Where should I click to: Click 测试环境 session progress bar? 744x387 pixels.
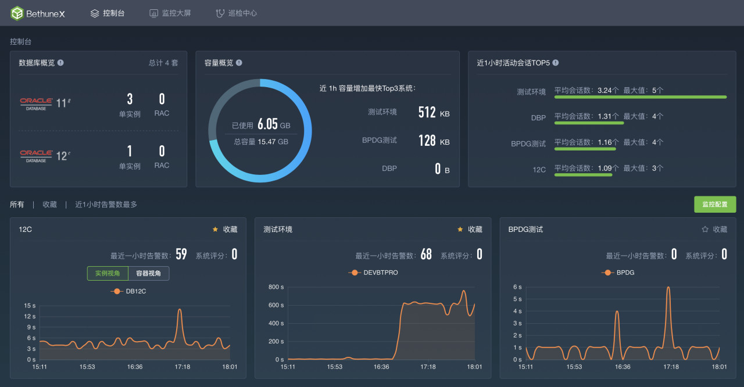click(x=640, y=97)
